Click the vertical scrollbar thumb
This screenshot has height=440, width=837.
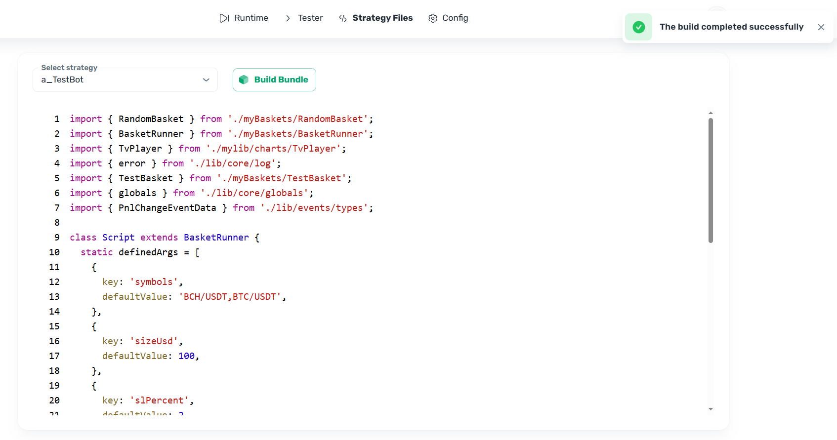coord(711,180)
